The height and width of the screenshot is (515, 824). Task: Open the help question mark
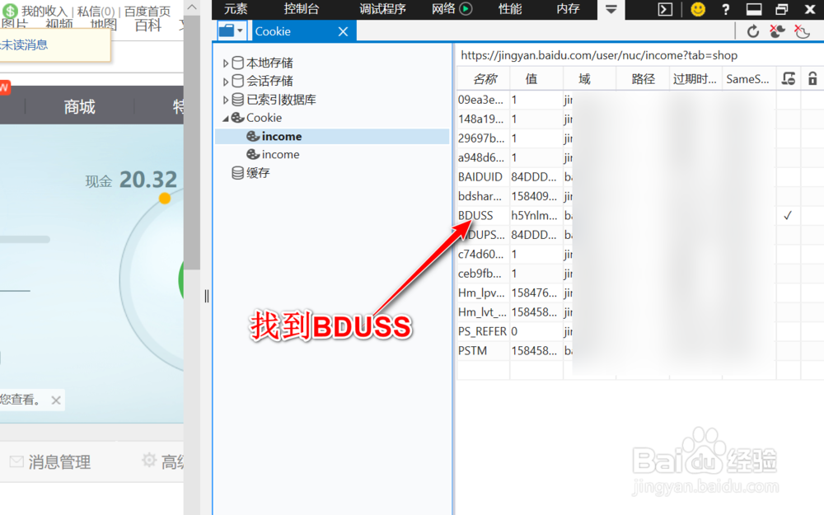point(726,9)
